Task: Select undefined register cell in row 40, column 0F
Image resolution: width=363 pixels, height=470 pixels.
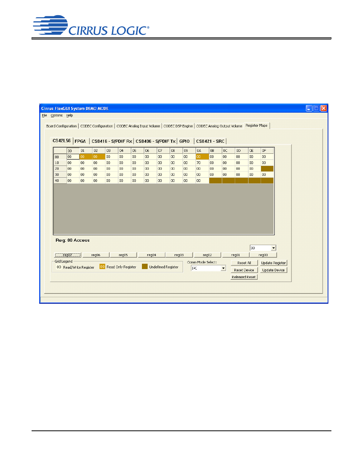Action: (267, 181)
